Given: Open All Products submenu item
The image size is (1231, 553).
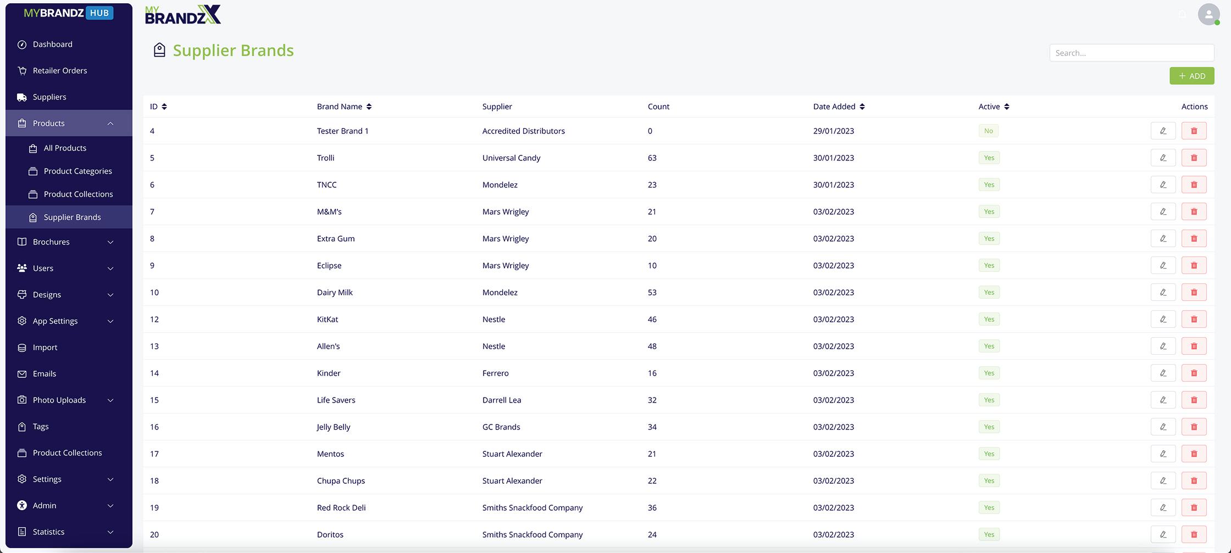Looking at the screenshot, I should (69, 148).
